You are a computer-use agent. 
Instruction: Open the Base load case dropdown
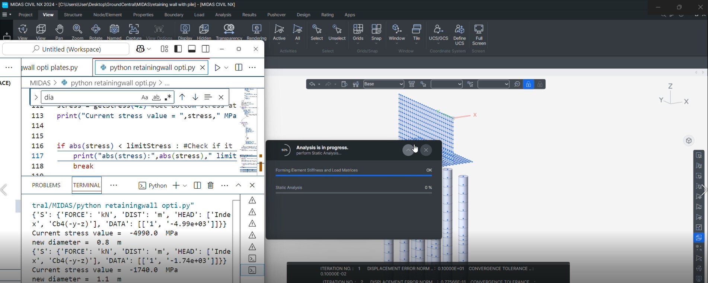[384, 84]
